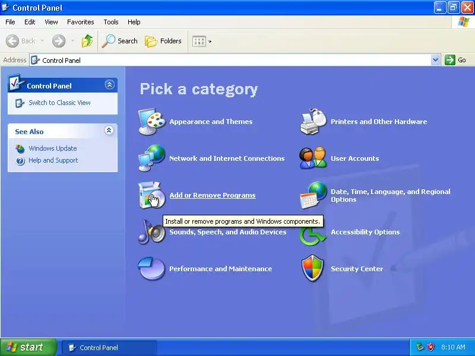Click the Forward arrow toolbar button
This screenshot has width=475, height=356.
pyautogui.click(x=59, y=41)
